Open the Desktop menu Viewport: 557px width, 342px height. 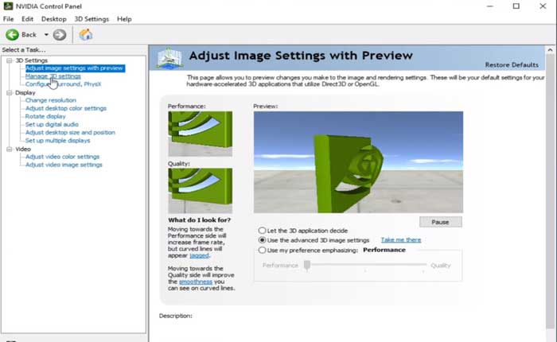54,18
